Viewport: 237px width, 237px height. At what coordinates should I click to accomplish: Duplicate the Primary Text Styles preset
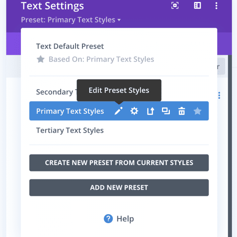166,111
